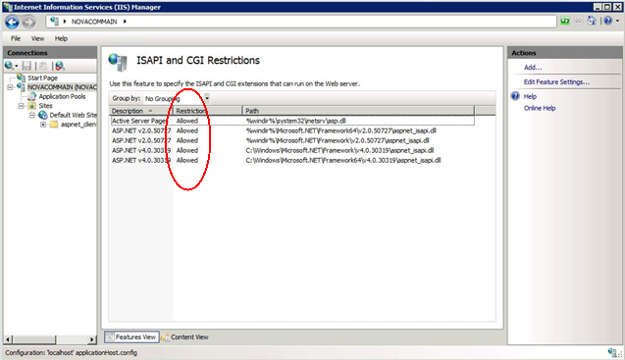
Task: Click the server icon in address bar
Action: [x=55, y=22]
